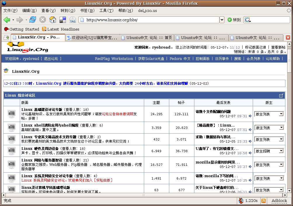Click the 会员列表 link in the nav bar
The height and width of the screenshot is (206, 293).
point(253,59)
